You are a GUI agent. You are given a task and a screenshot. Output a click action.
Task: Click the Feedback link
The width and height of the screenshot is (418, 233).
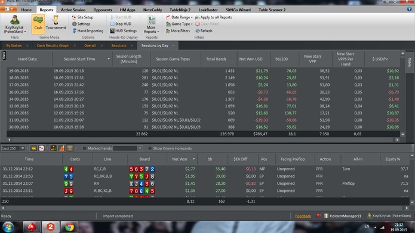click(x=303, y=216)
